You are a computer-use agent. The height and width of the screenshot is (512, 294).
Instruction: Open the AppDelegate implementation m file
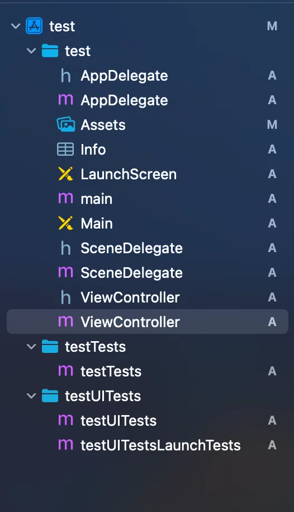click(x=148, y=100)
